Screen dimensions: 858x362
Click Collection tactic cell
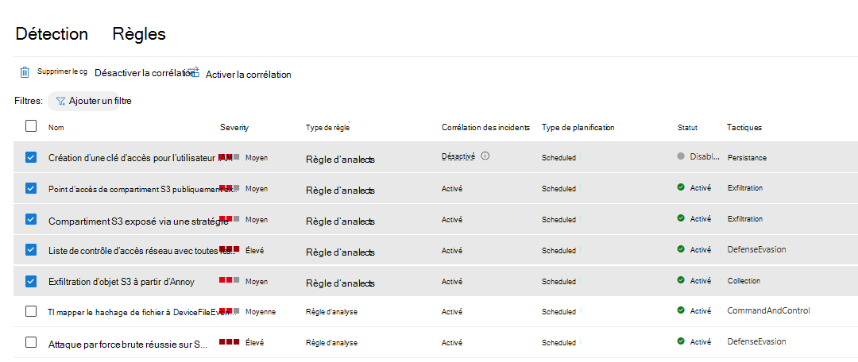744,280
